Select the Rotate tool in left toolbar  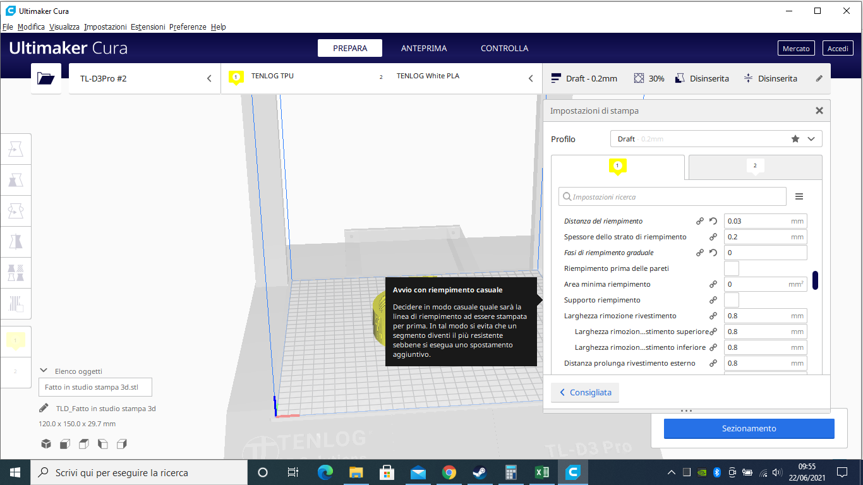(16, 211)
